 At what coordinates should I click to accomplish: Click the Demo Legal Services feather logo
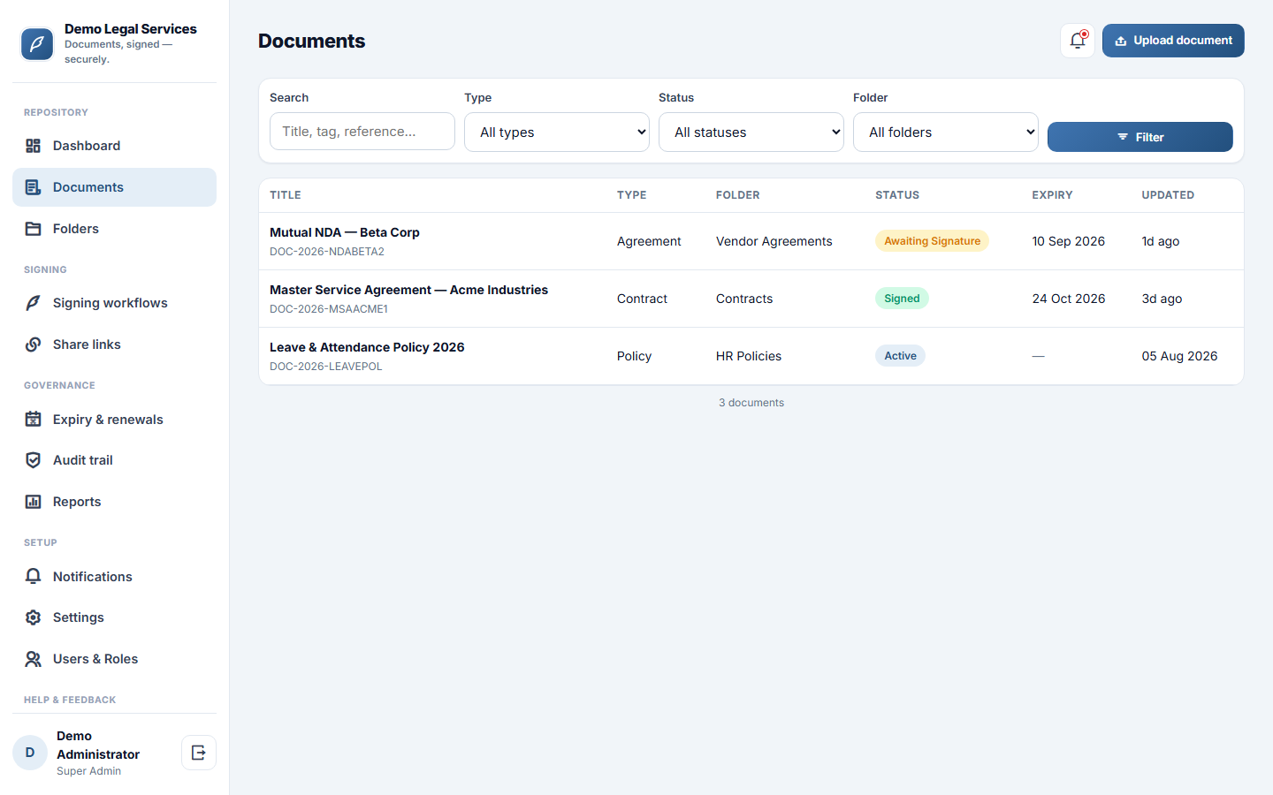(x=37, y=43)
